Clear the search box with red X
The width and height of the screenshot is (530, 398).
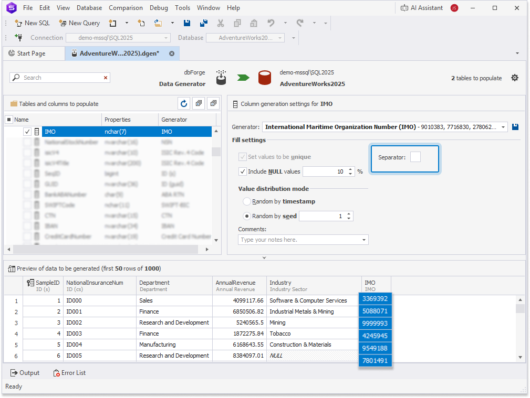106,78
